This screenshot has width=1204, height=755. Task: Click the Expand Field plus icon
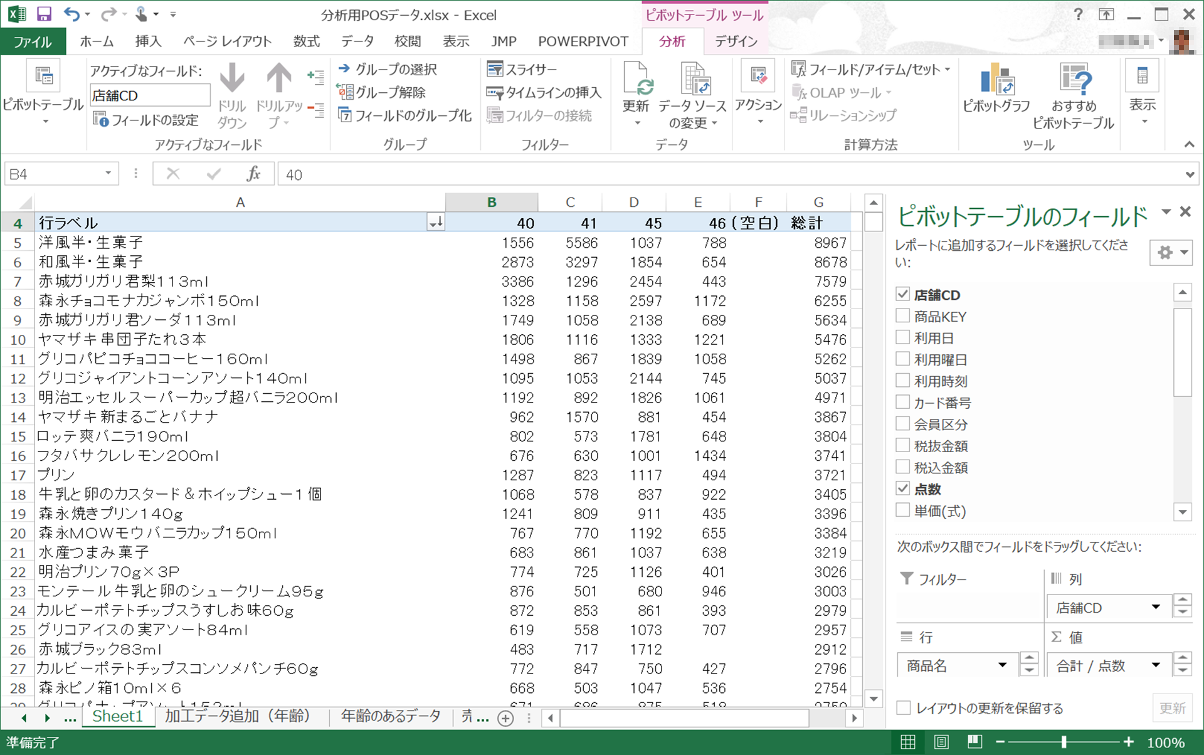315,77
